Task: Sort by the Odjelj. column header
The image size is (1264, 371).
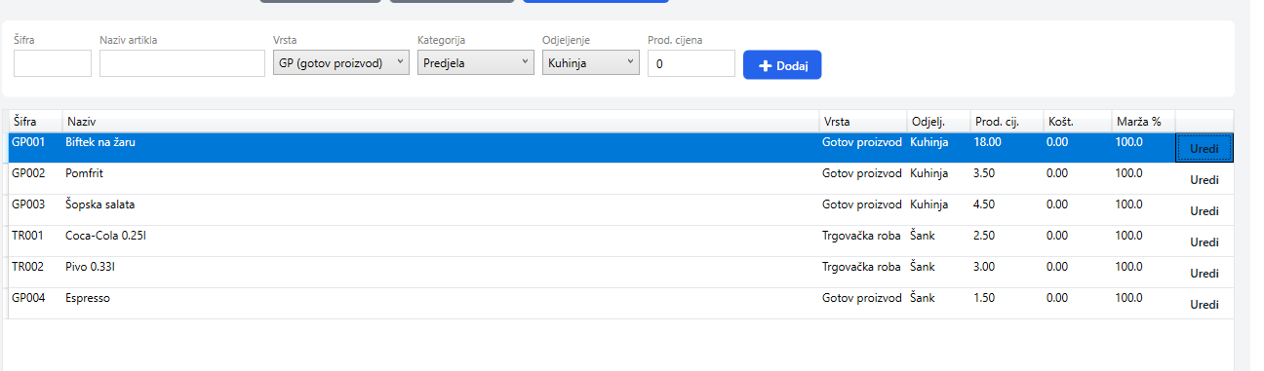Action: click(x=938, y=122)
